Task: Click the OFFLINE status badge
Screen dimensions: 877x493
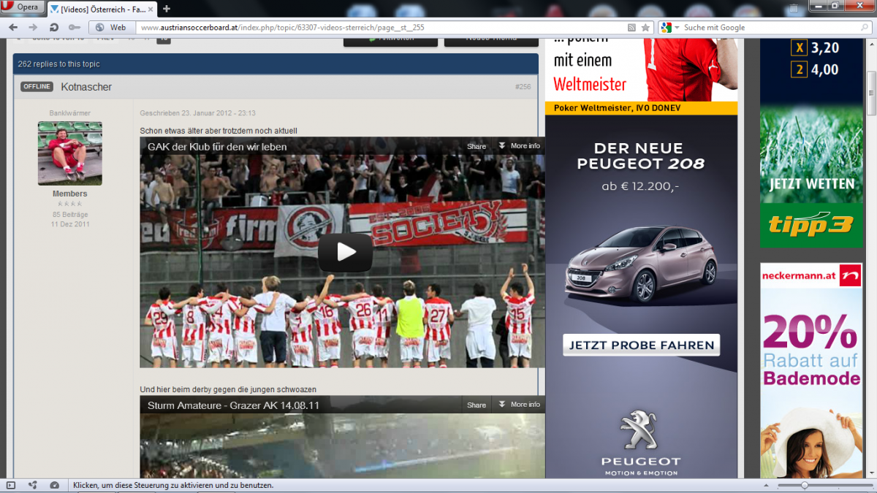Action: coord(37,86)
